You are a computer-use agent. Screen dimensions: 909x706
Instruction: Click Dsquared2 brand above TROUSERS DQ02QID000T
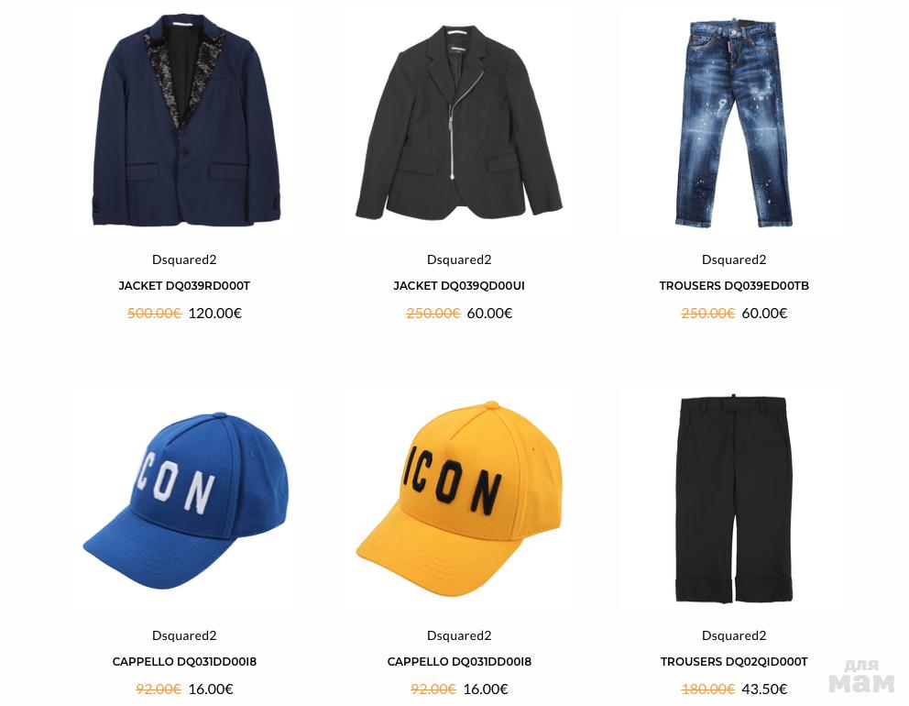tap(734, 635)
